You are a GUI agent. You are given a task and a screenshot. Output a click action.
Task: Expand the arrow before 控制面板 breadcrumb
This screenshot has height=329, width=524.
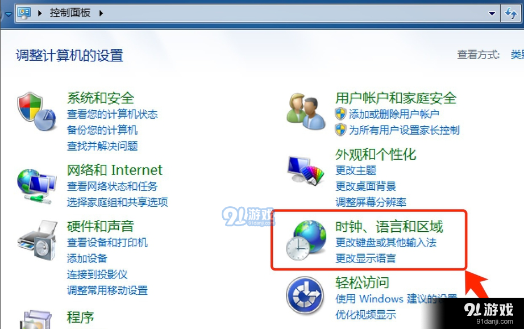click(40, 14)
